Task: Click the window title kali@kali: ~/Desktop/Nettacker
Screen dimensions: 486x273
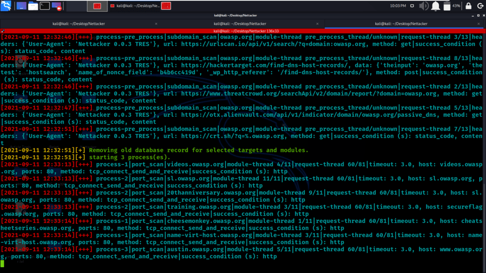Action: click(x=235, y=15)
